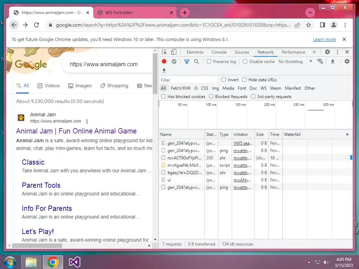
Task: Check Hide data URLs checkbox
Action: [244, 80]
